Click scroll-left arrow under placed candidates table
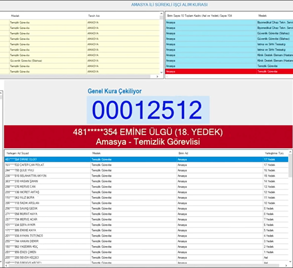The width and height of the screenshot is (293, 268). pyautogui.click(x=7, y=266)
